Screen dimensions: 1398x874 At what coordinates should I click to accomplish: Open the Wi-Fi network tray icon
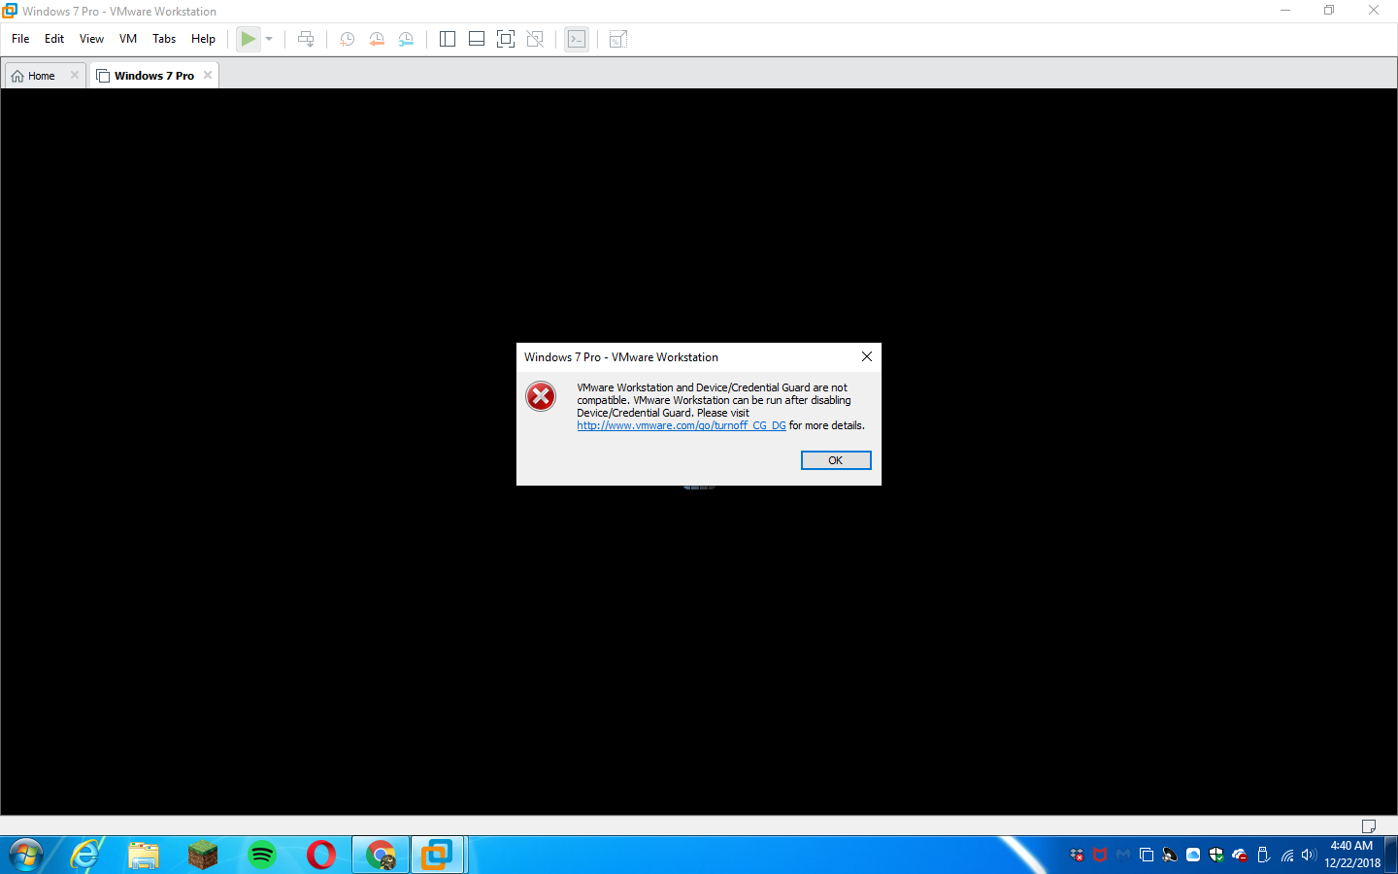[x=1287, y=855]
